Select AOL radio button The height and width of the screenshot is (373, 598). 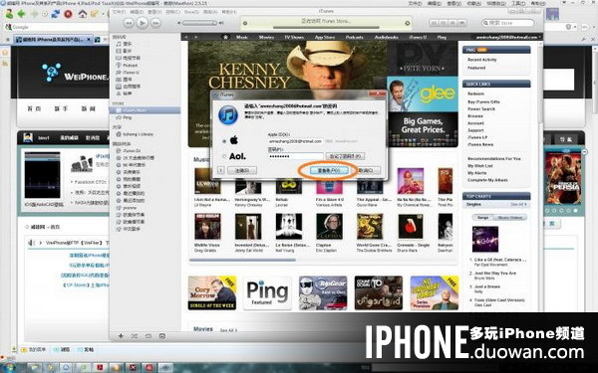pos(224,156)
